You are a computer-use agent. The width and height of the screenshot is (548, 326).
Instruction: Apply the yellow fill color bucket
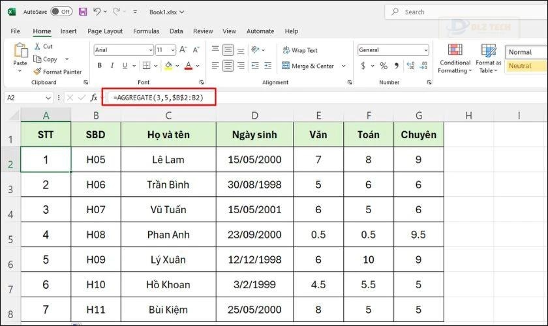click(168, 65)
